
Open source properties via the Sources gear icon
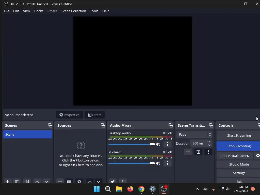coord(79,181)
